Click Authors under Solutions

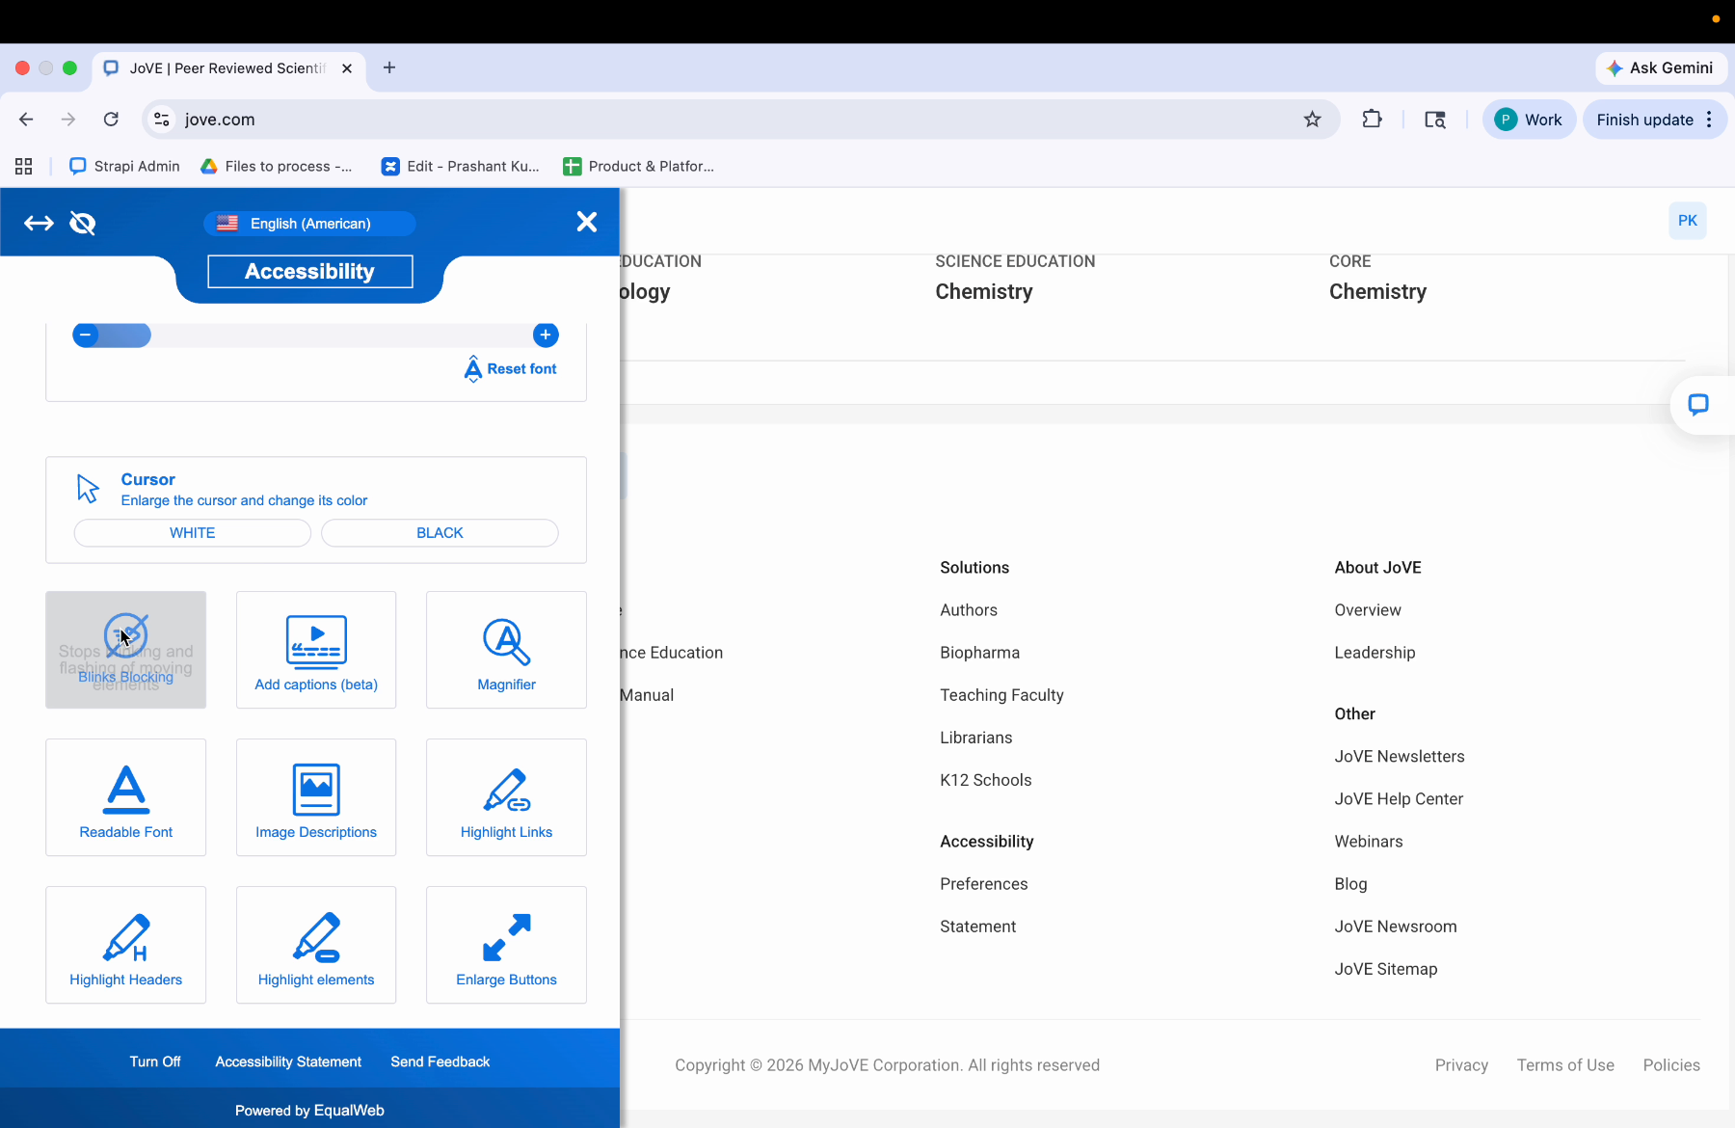click(x=969, y=610)
